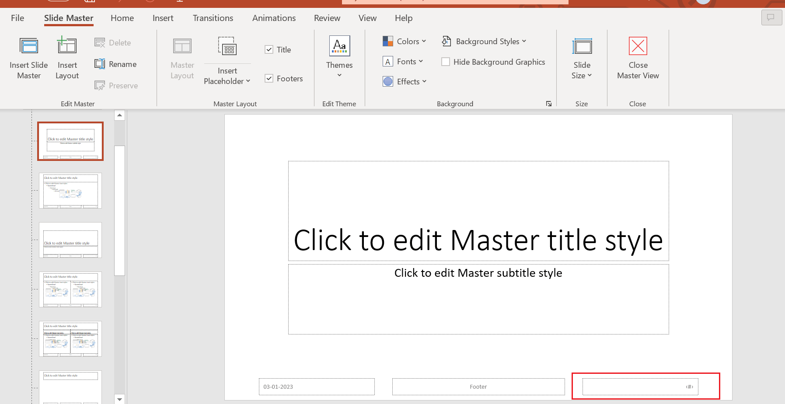This screenshot has width=785, height=404.
Task: Click the Slide Size icon
Action: 582,46
